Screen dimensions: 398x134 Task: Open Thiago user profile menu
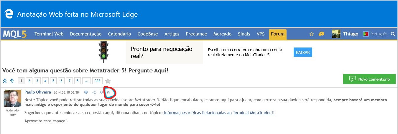point(345,34)
